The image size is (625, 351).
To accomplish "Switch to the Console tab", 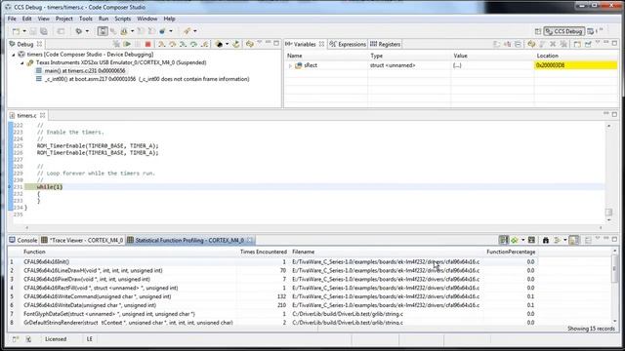I will tap(23, 241).
